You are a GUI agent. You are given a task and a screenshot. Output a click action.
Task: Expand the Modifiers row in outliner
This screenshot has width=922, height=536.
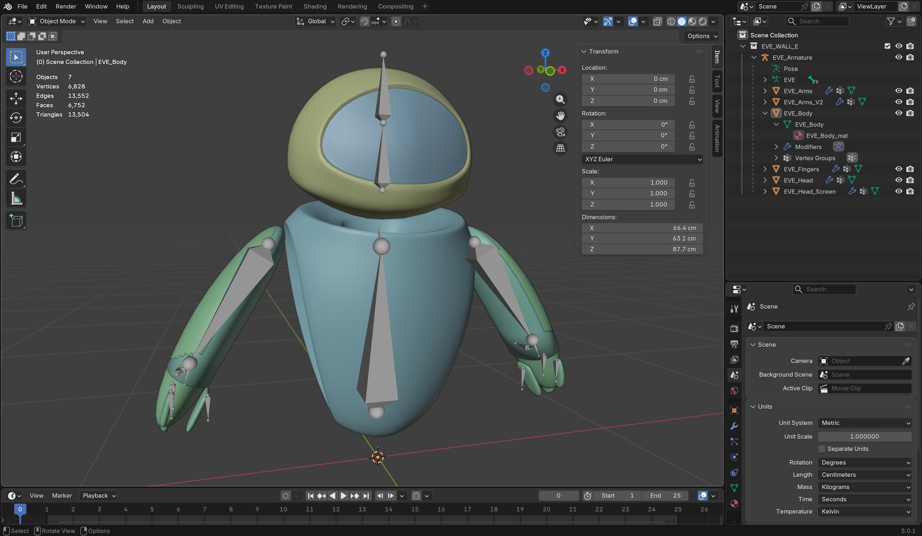(776, 147)
